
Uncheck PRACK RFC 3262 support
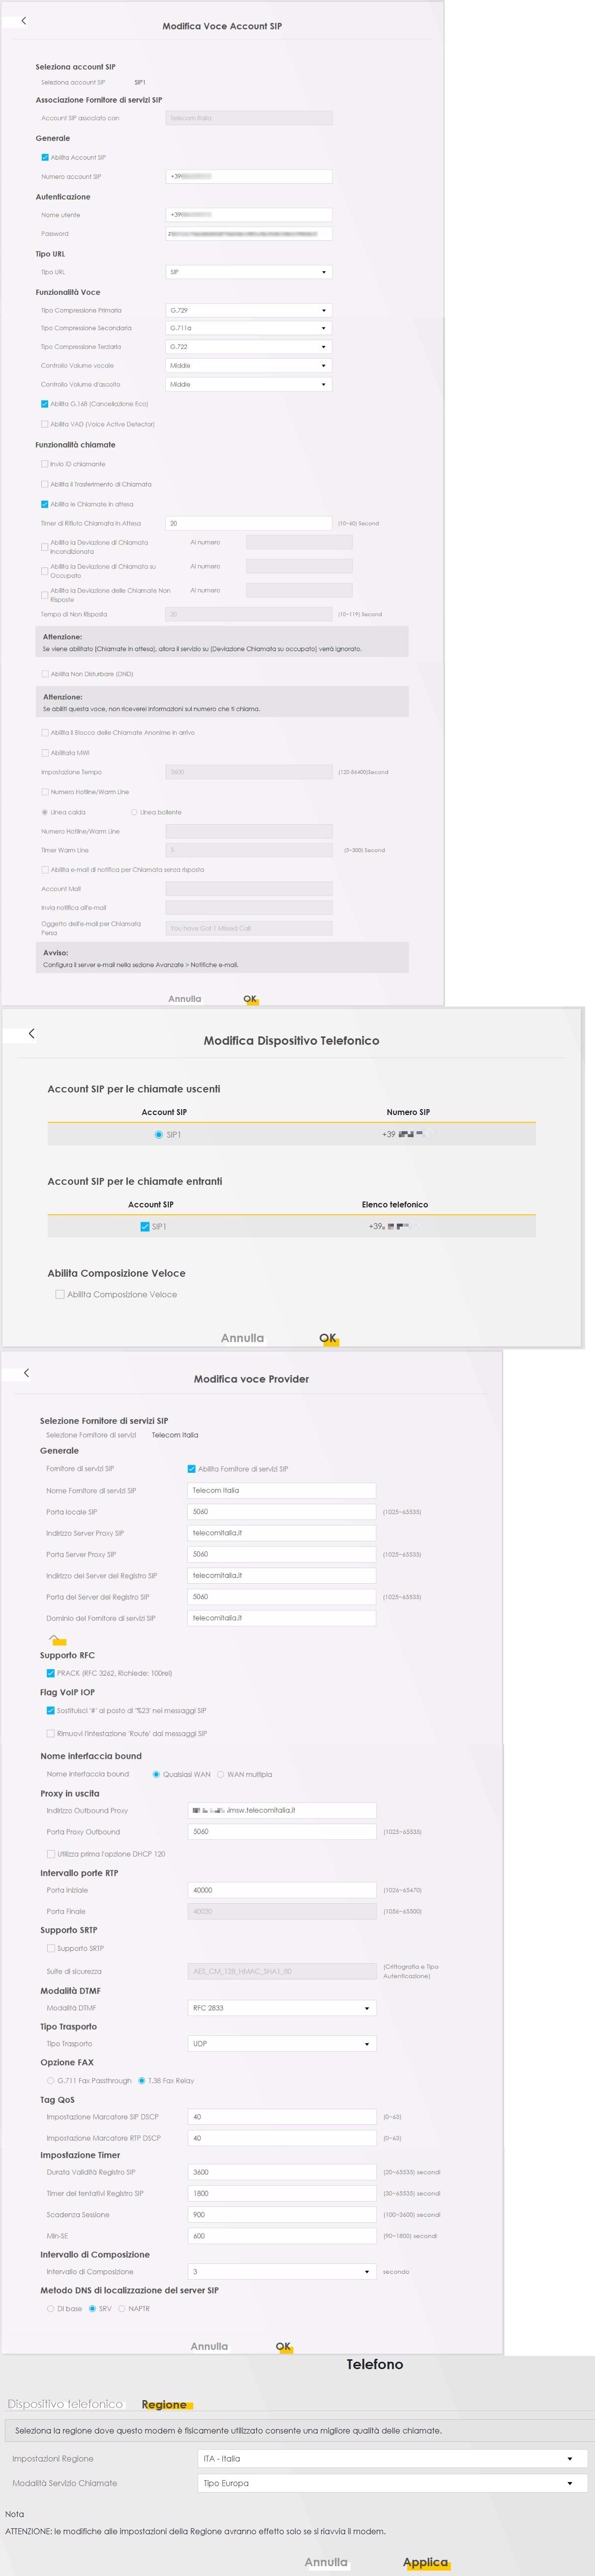pyautogui.click(x=51, y=1673)
